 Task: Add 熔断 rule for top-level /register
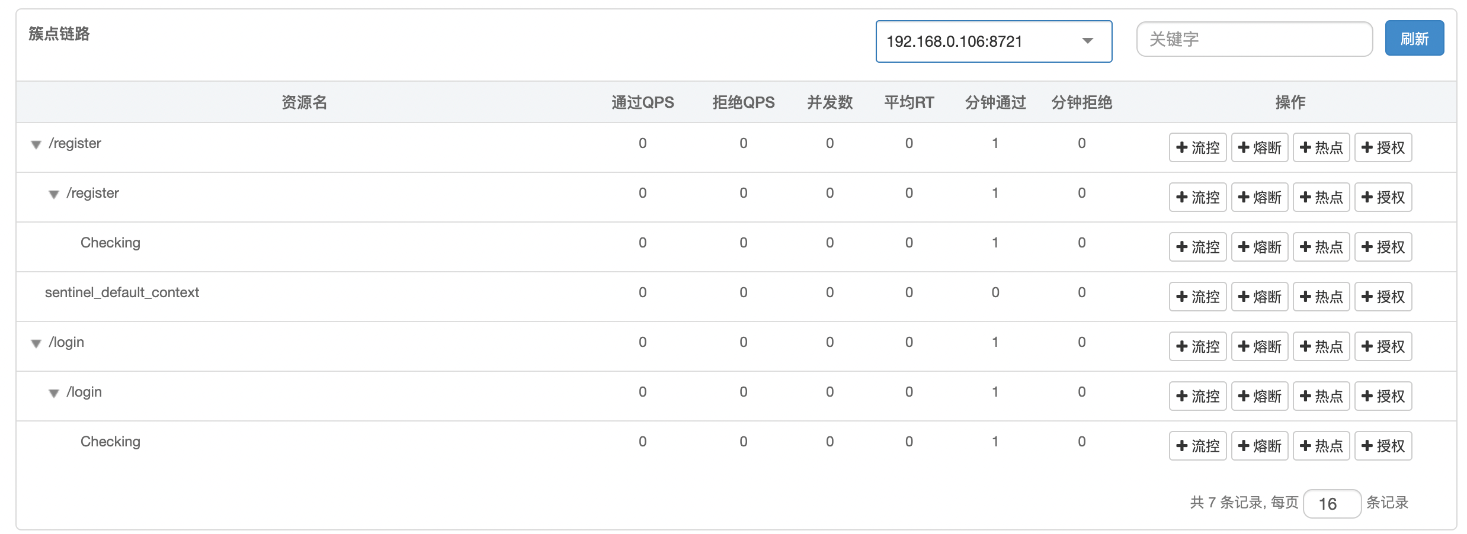click(1260, 147)
